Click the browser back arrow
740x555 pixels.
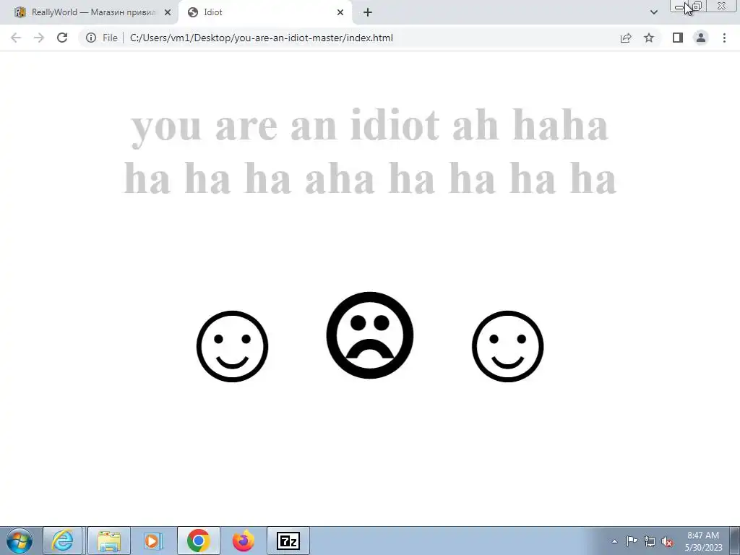pos(16,38)
